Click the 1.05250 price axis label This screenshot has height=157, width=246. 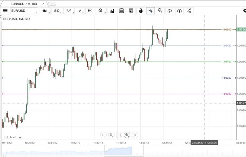click(x=241, y=110)
